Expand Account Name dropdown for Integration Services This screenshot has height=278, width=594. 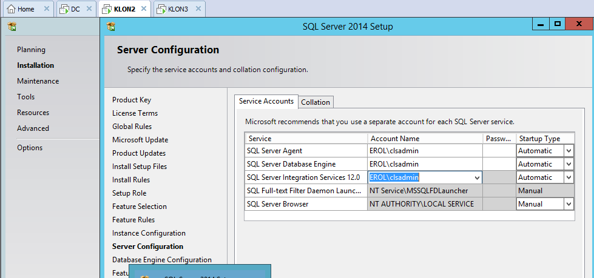pyautogui.click(x=477, y=177)
